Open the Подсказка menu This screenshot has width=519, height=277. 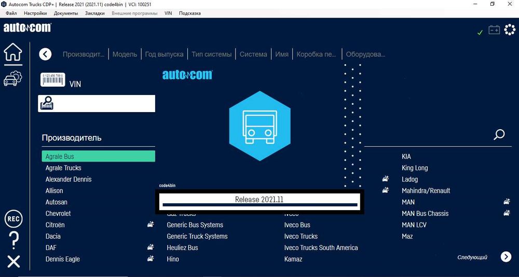pyautogui.click(x=189, y=13)
